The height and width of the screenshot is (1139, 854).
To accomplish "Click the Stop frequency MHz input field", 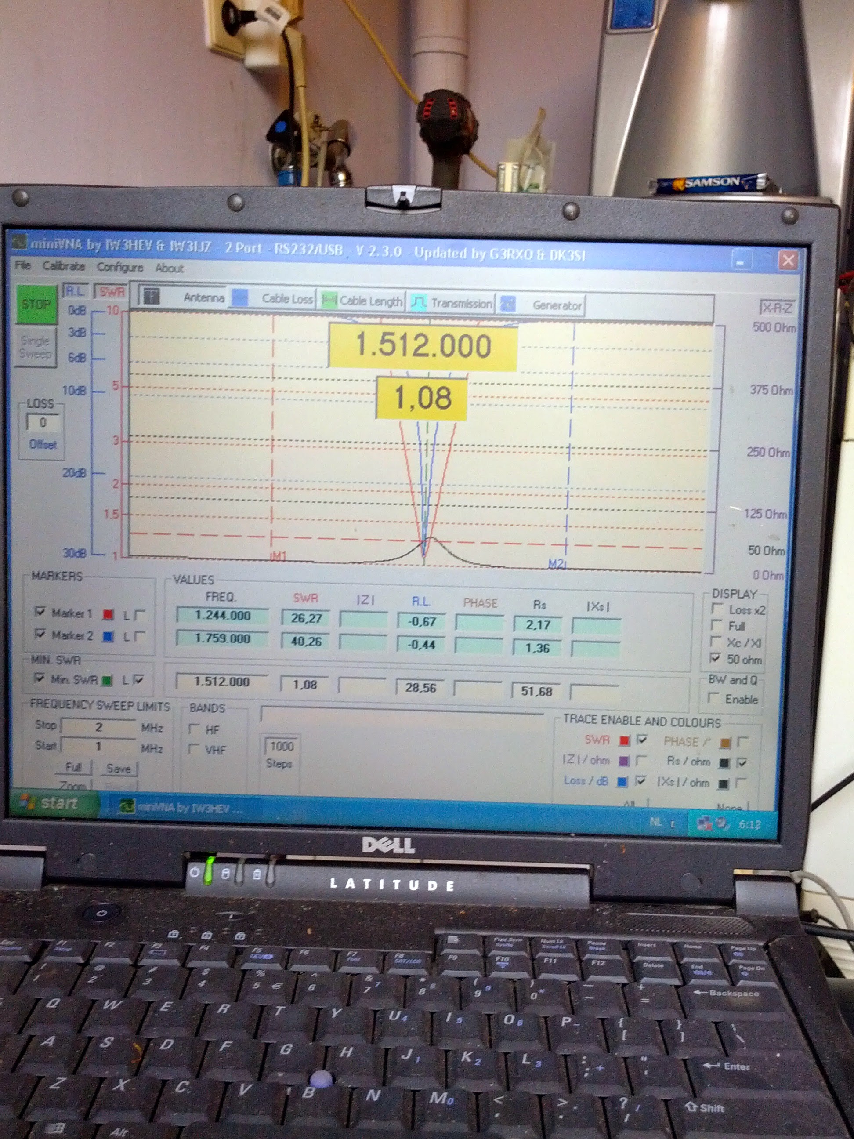I will 98,727.
